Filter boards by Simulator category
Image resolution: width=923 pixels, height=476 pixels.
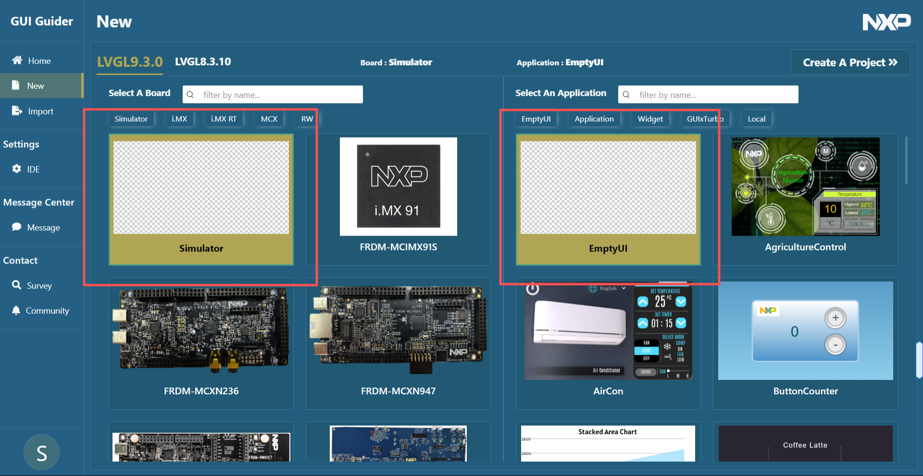coord(131,119)
